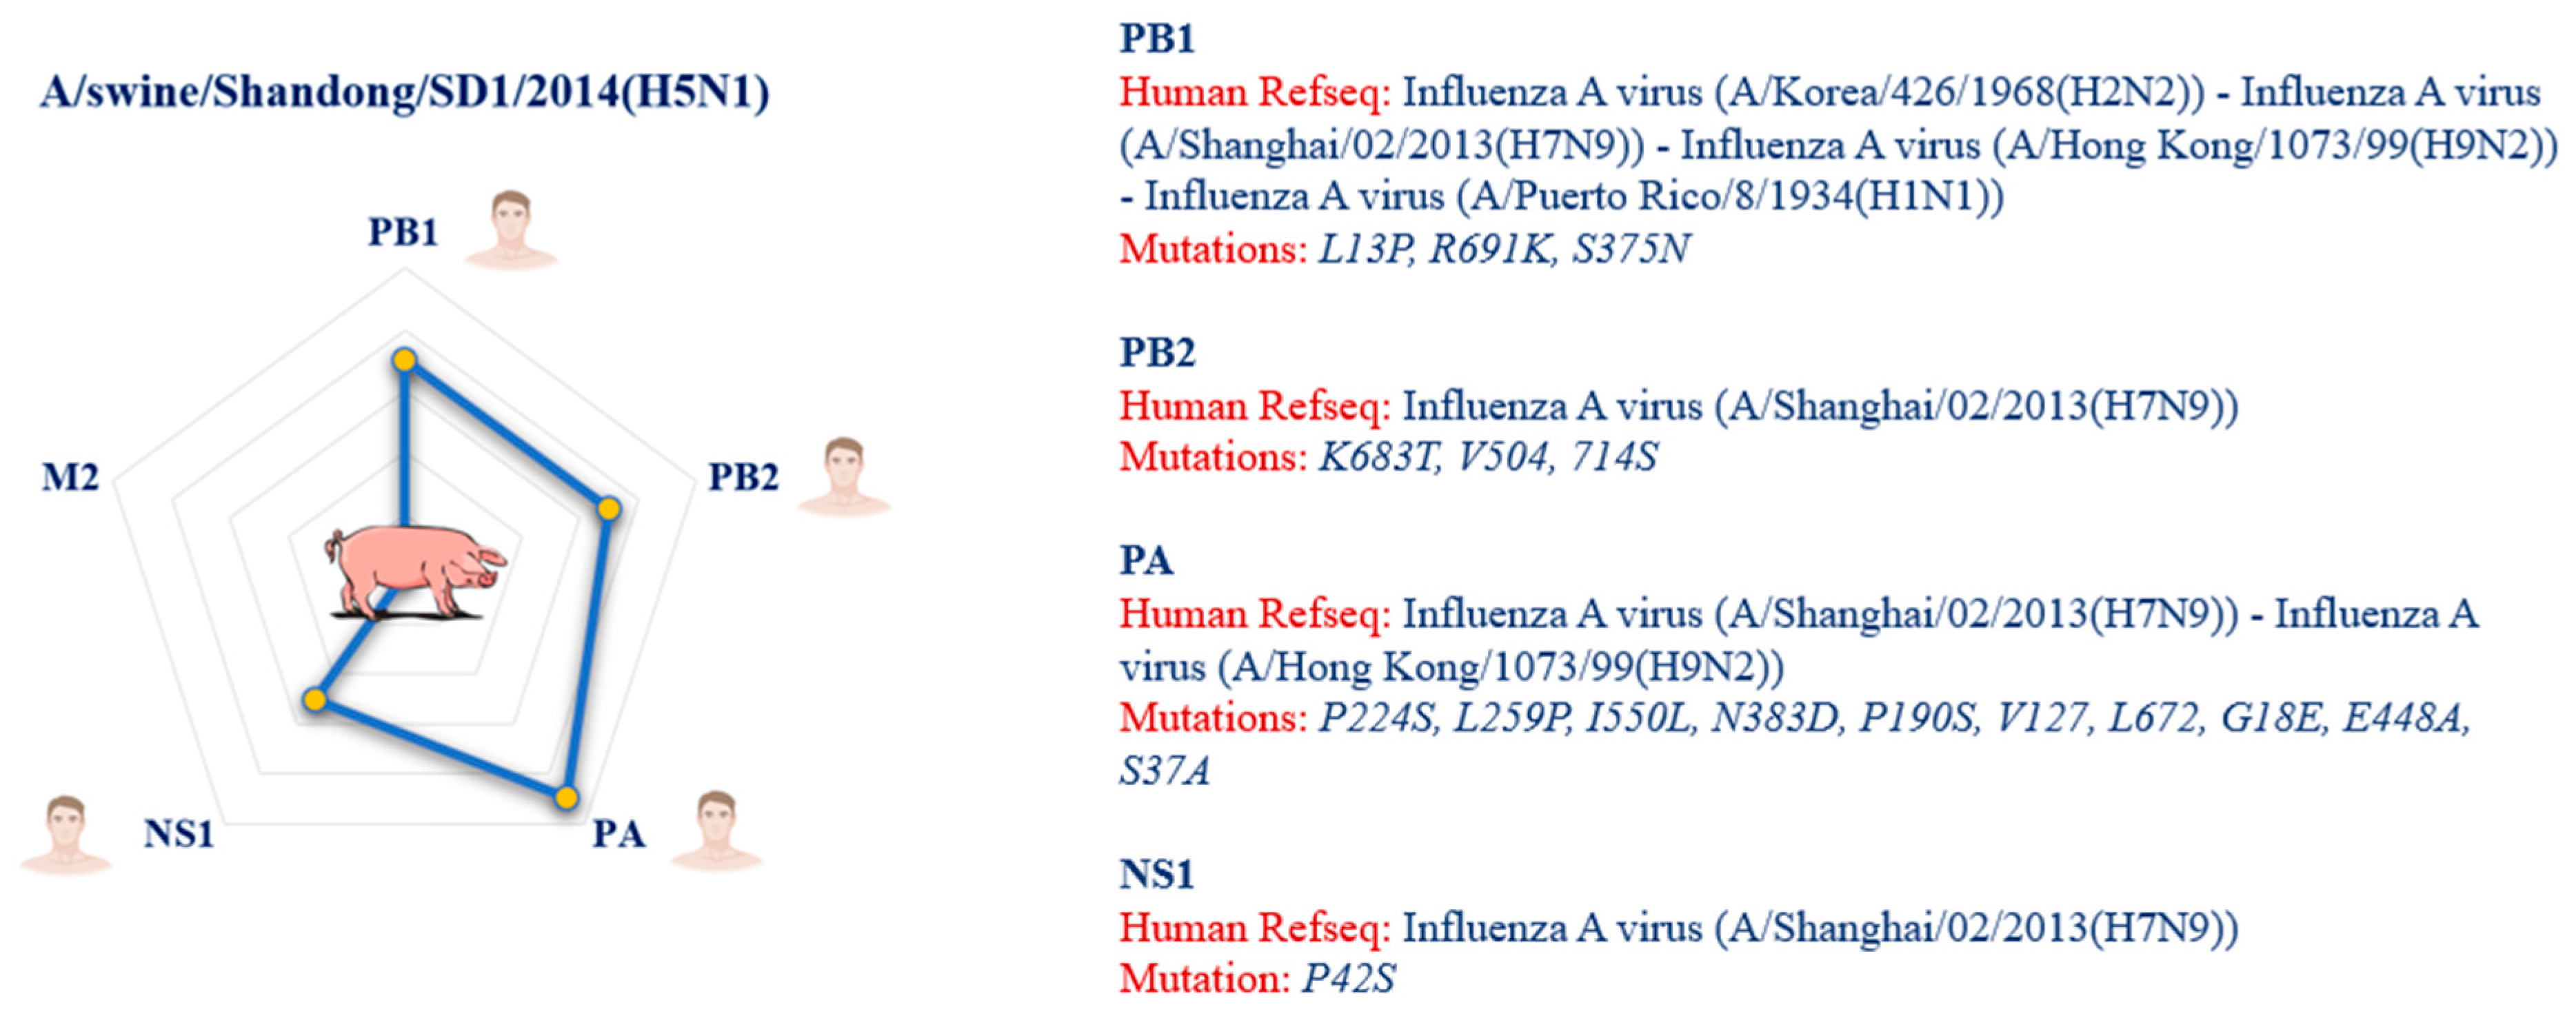Click the PA section heading on the right

tap(1146, 561)
